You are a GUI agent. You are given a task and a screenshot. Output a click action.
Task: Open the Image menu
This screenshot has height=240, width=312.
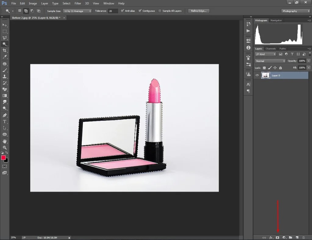point(33,3)
